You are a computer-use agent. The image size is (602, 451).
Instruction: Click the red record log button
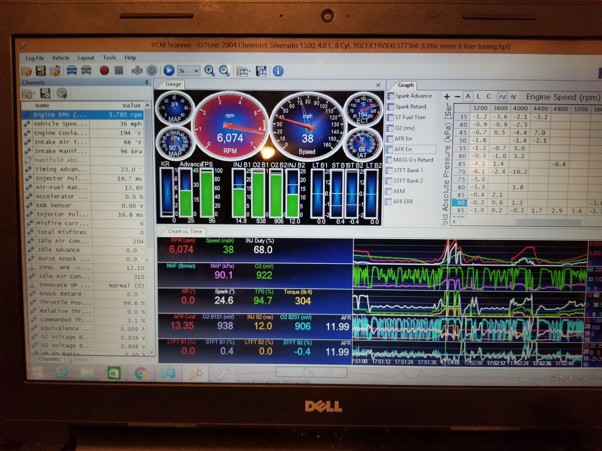[104, 71]
